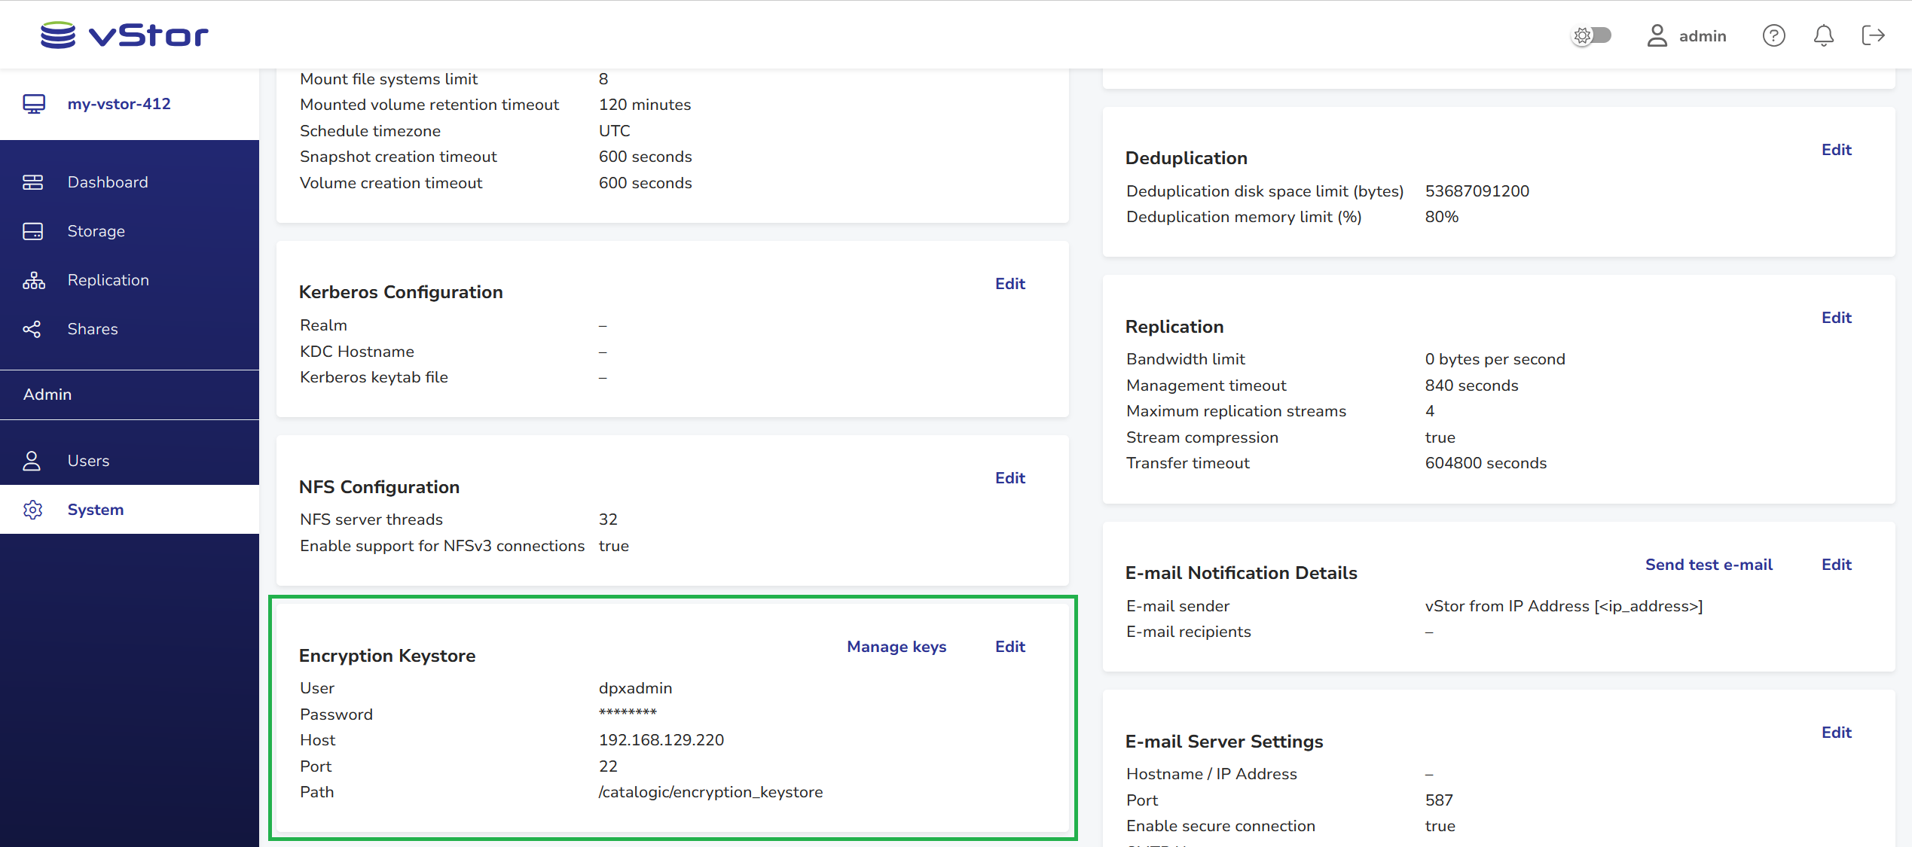
Task: Select the System menu item
Action: 96,510
